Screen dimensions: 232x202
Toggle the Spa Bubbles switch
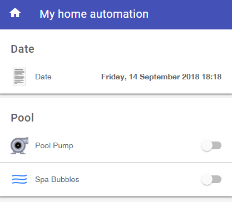(211, 179)
